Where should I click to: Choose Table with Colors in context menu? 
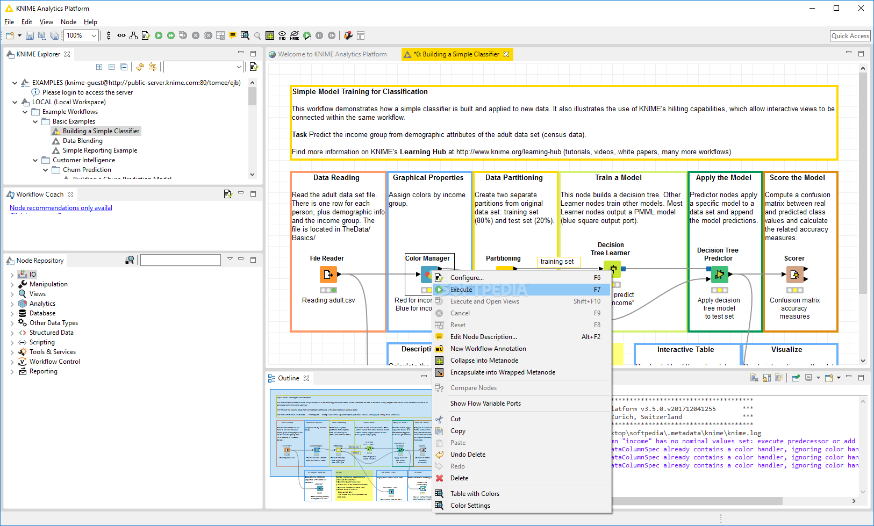click(x=522, y=494)
